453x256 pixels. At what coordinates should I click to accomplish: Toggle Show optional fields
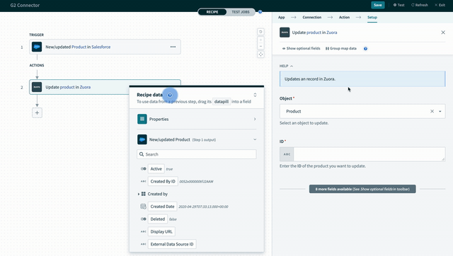point(301,49)
